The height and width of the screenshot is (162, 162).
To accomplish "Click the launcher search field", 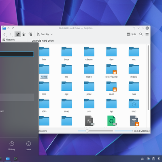I will (17, 54).
